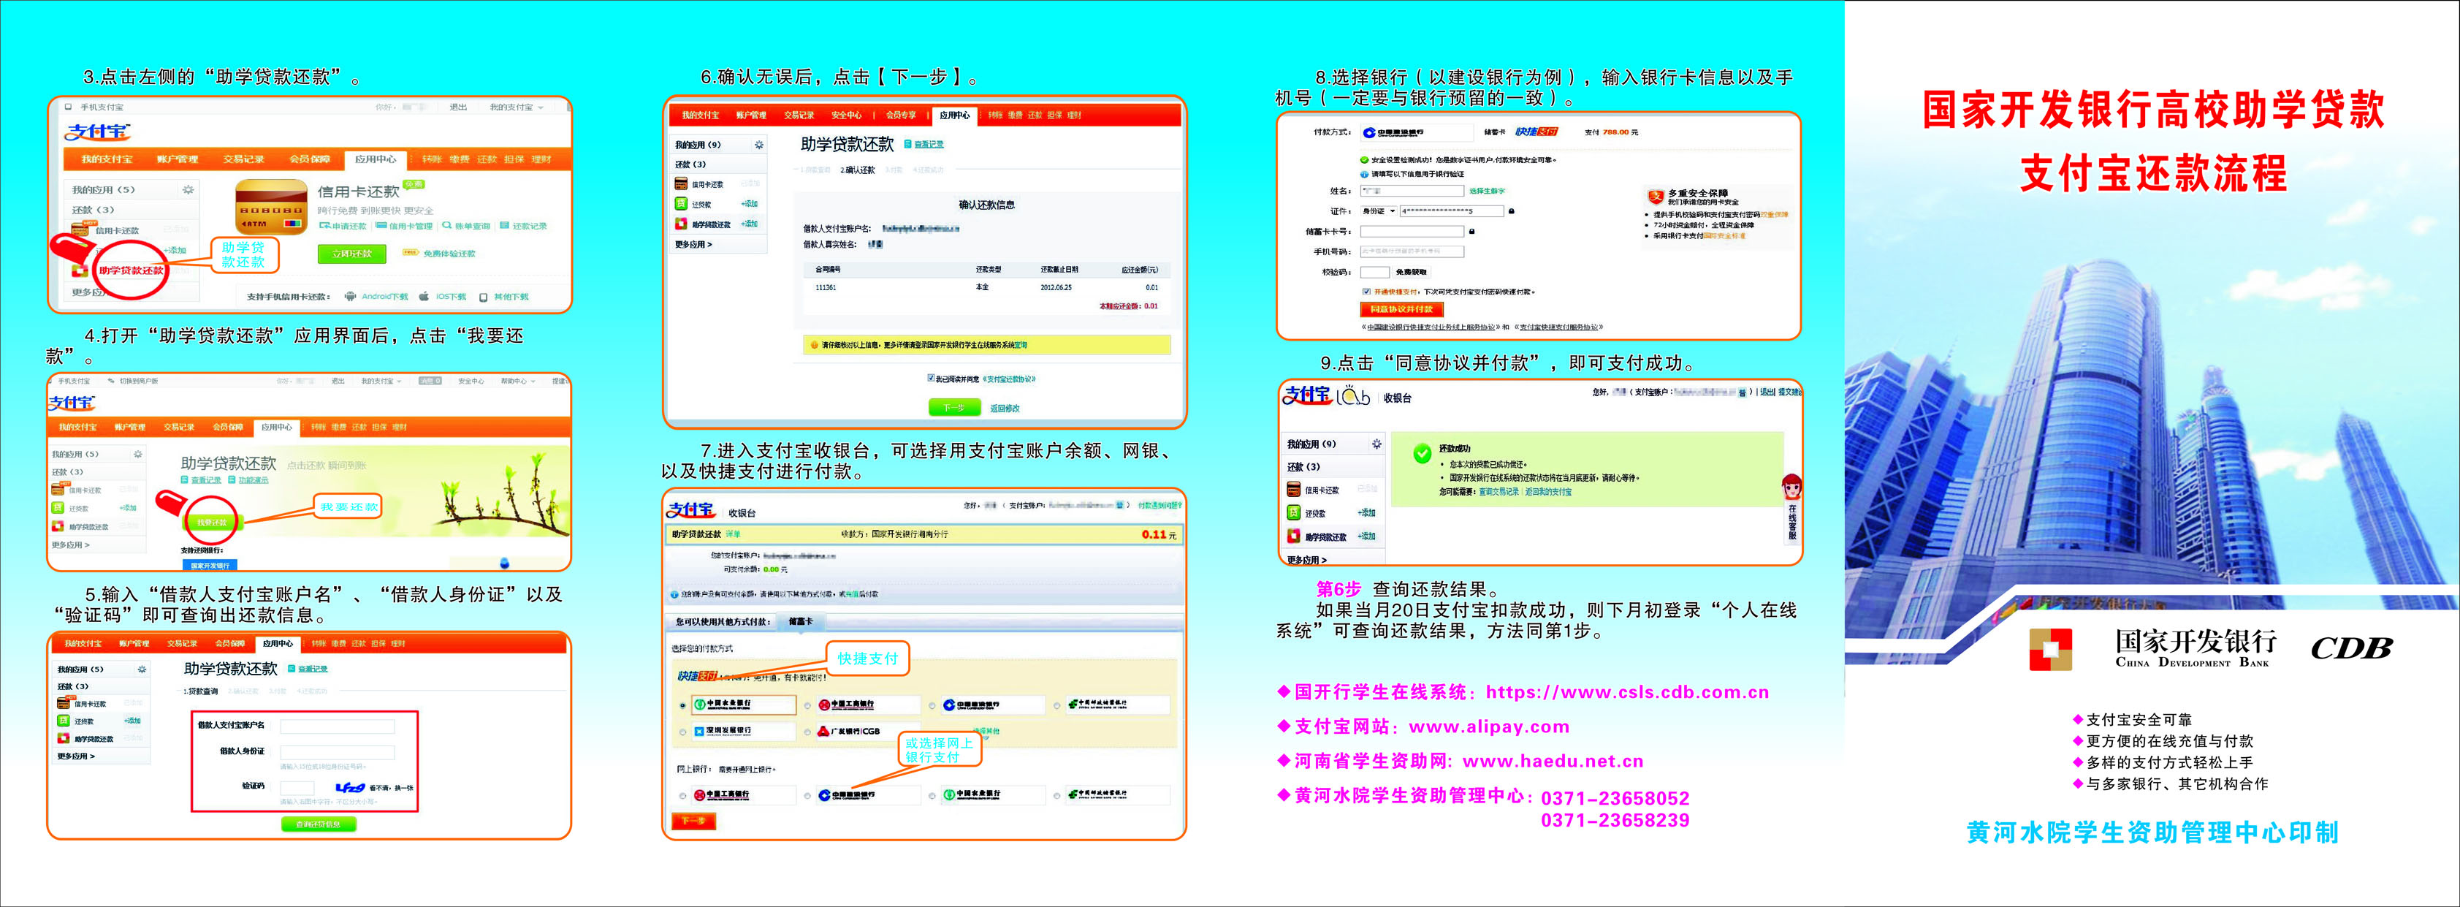Image resolution: width=2460 pixels, height=907 pixels.
Task: Click the China Development Bank red logo
Action: pos(2050,649)
